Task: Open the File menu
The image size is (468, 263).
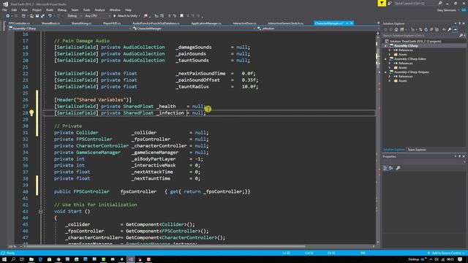Action: pyautogui.click(x=4, y=9)
